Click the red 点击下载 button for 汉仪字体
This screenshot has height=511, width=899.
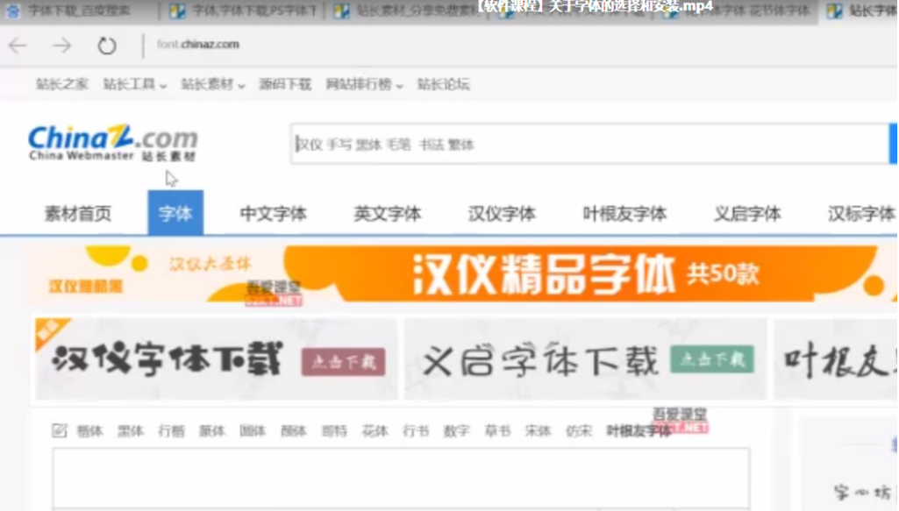pos(344,361)
